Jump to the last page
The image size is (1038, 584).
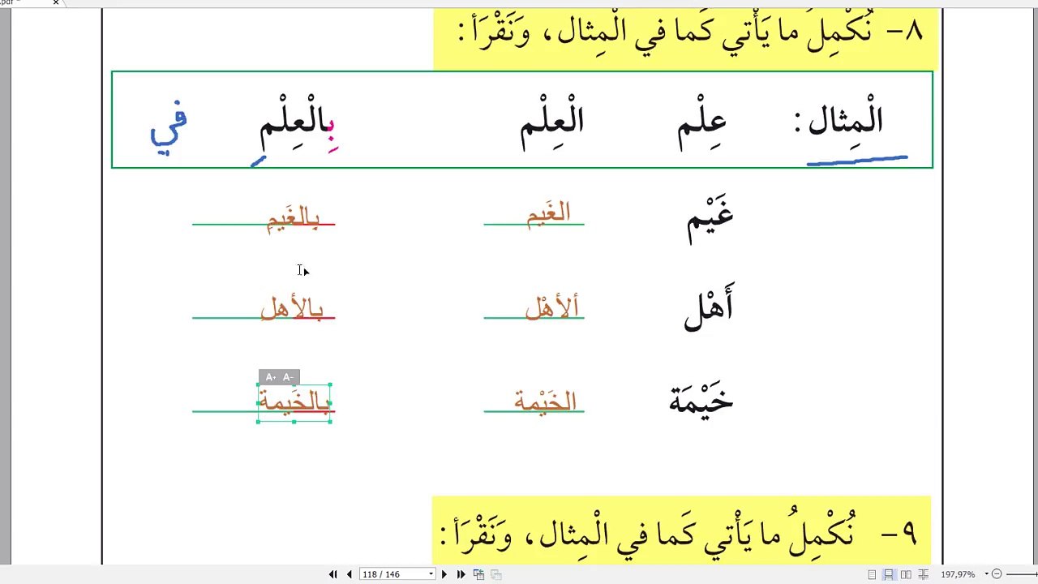click(x=461, y=574)
